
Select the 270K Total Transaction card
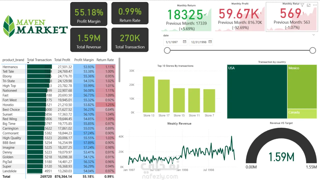pos(130,40)
